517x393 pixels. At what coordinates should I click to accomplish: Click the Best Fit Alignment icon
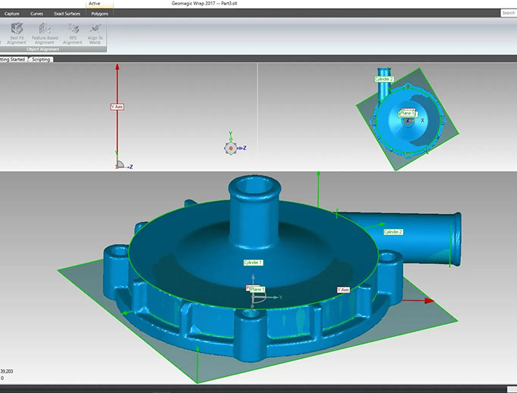pos(16,31)
